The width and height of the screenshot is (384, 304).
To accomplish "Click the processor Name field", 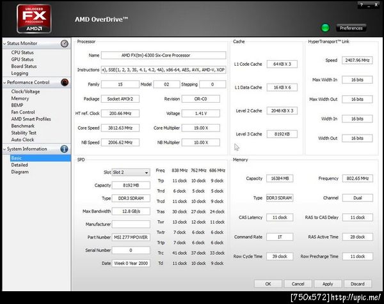I will click(x=163, y=55).
